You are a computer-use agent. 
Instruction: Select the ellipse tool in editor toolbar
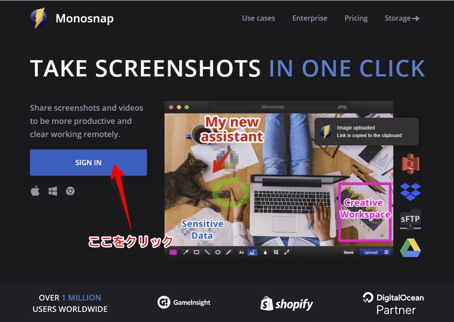218,252
